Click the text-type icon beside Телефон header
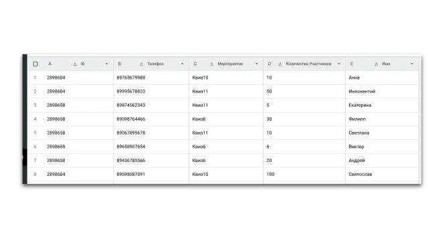Viewport: 428px width, 240px height. (141, 64)
